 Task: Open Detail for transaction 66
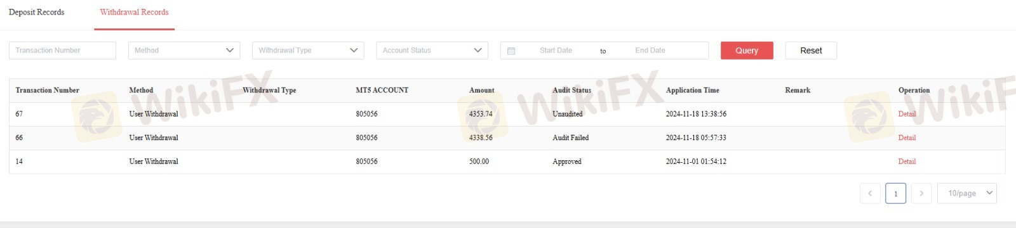[x=907, y=137]
